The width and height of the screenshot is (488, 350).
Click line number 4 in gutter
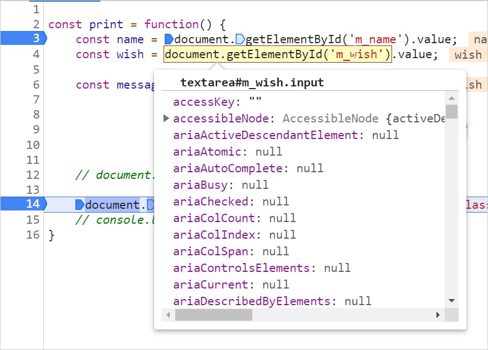tap(37, 54)
